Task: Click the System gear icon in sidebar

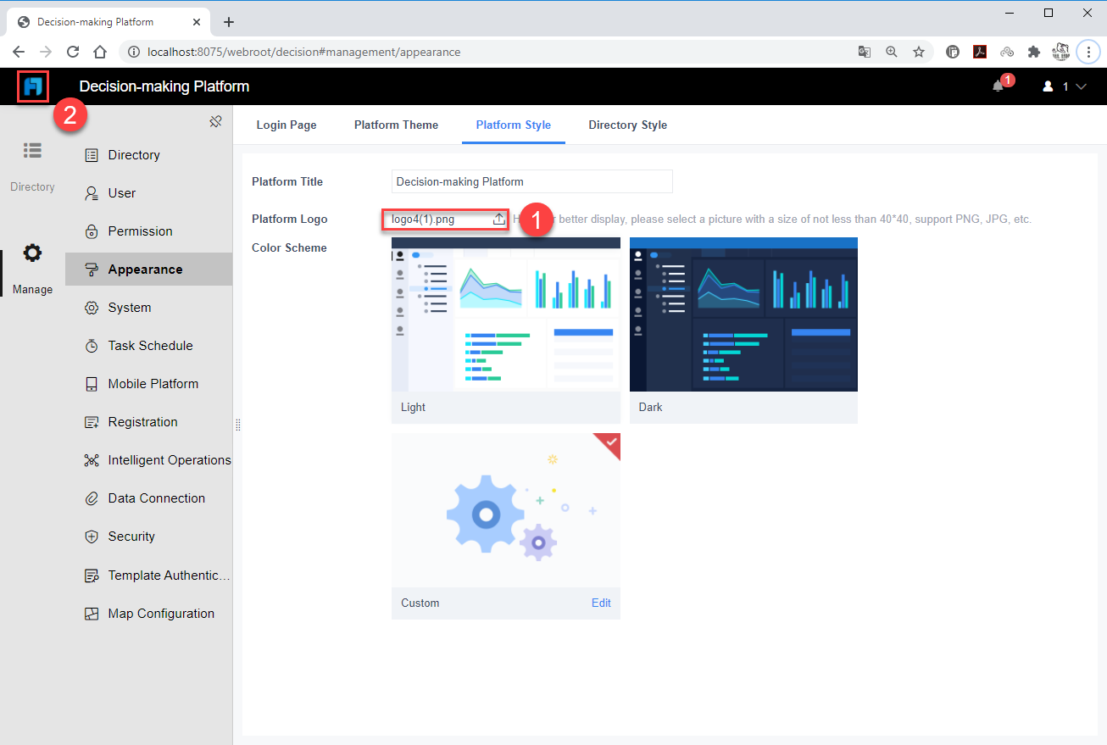Action: pyautogui.click(x=92, y=308)
